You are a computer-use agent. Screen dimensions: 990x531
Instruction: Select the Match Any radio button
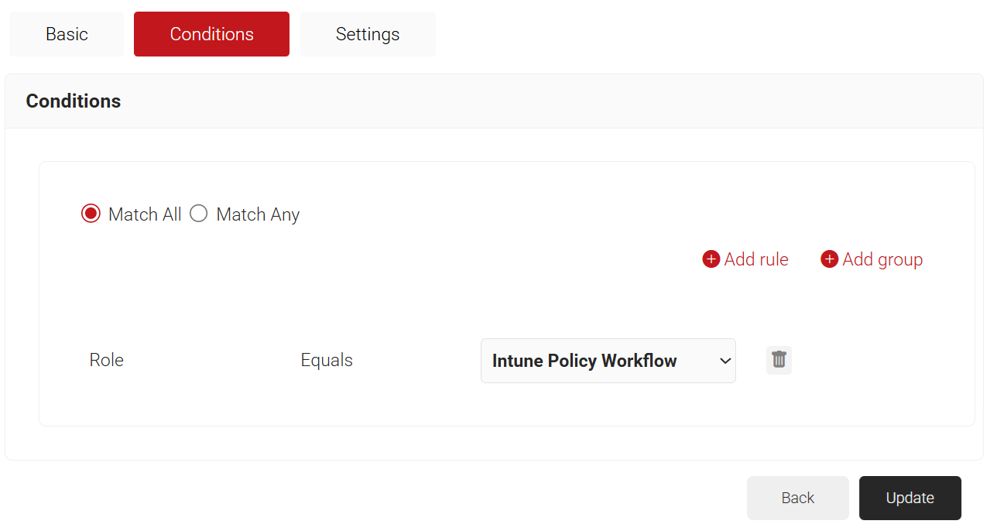(199, 214)
